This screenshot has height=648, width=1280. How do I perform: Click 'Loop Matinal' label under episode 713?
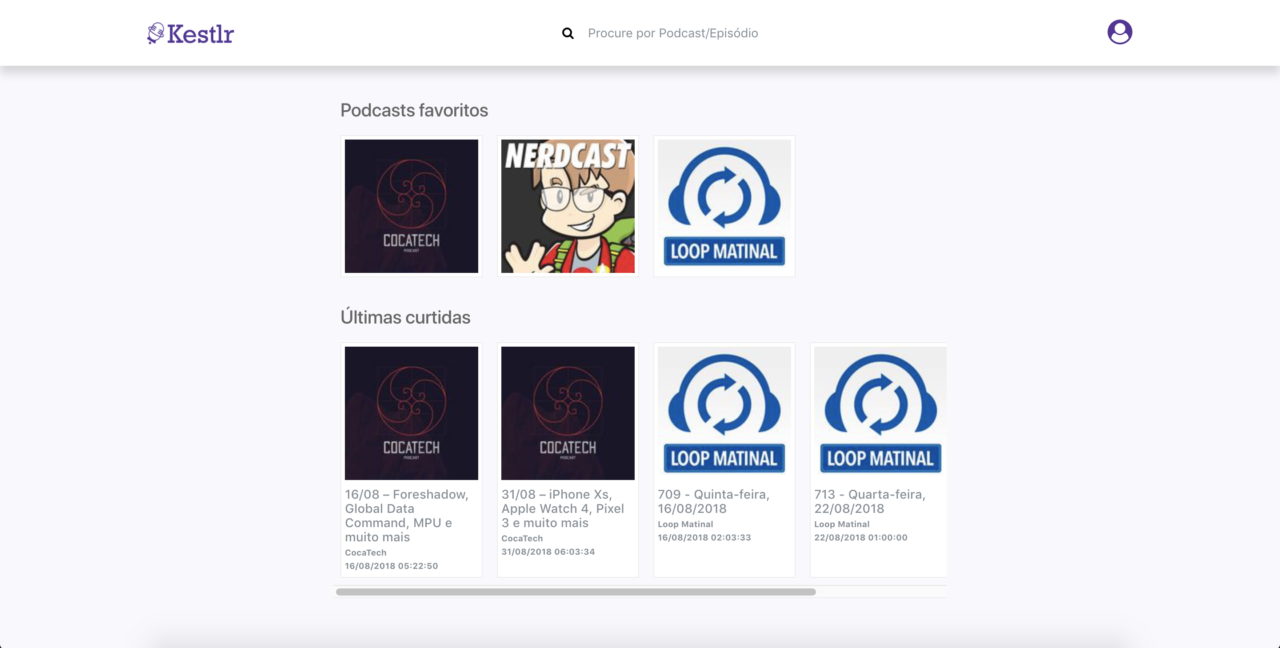[x=841, y=524]
